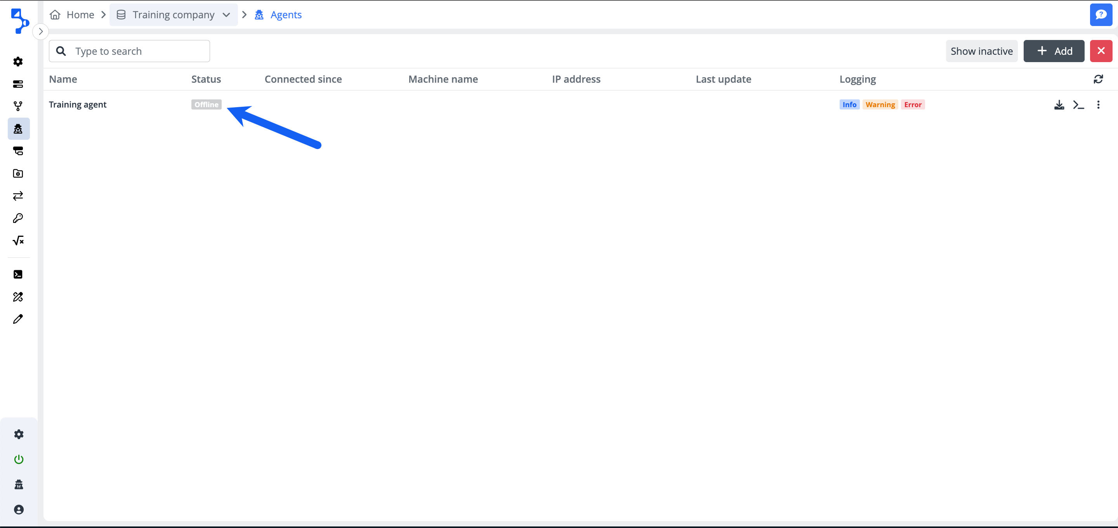Viewport: 1118px width, 528px height.
Task: Open three-dot menu for Training agent
Action: click(1098, 105)
